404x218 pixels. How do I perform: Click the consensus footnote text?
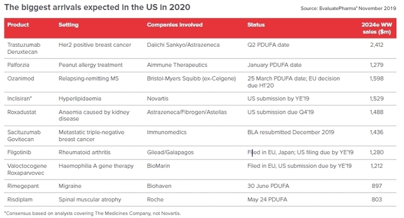click(x=93, y=213)
